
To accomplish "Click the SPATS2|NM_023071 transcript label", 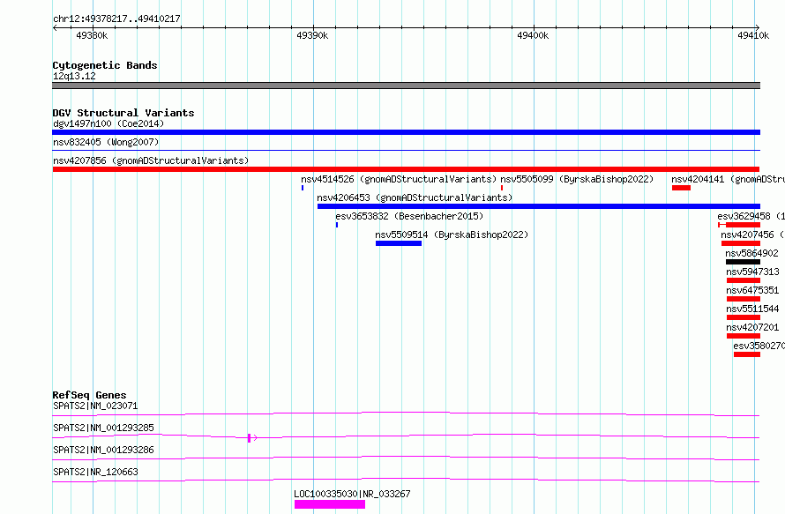I will (95, 406).
